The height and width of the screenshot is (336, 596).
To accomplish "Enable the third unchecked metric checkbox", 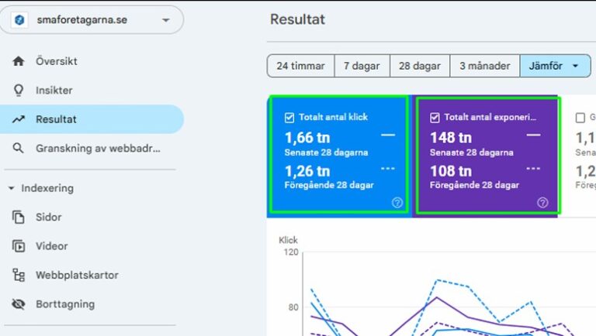I will [580, 118].
